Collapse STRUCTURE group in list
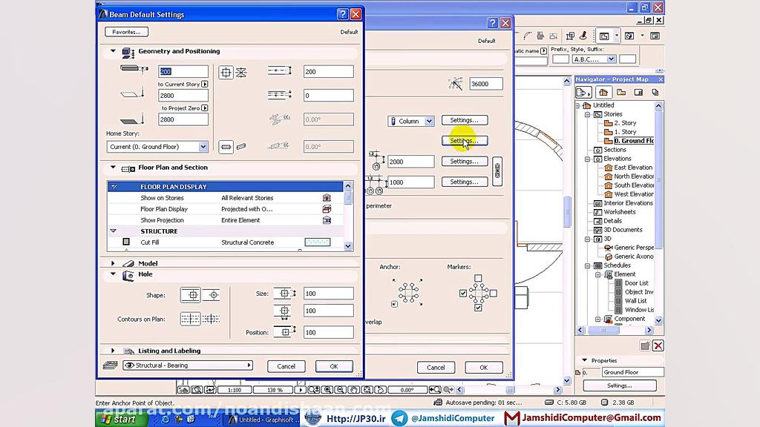The width and height of the screenshot is (760, 427). click(114, 231)
